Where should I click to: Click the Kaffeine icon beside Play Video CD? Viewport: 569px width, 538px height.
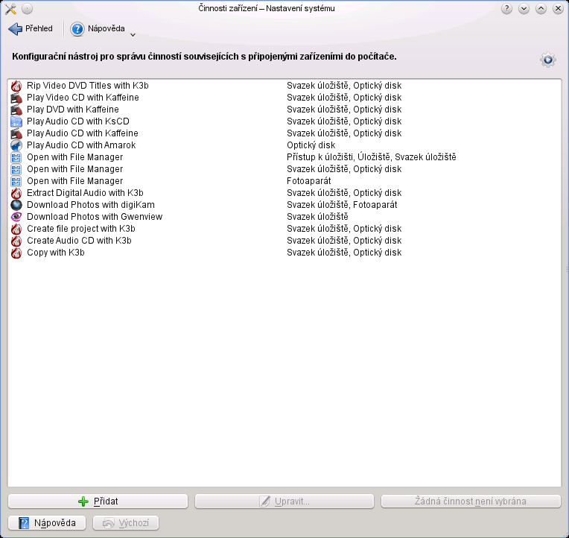[x=16, y=98]
